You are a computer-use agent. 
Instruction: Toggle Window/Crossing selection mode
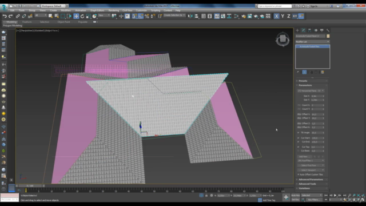(x=69, y=16)
